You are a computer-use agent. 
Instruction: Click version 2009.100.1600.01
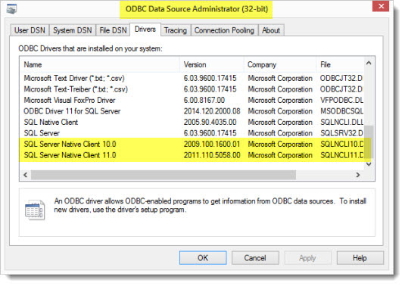tap(212, 144)
